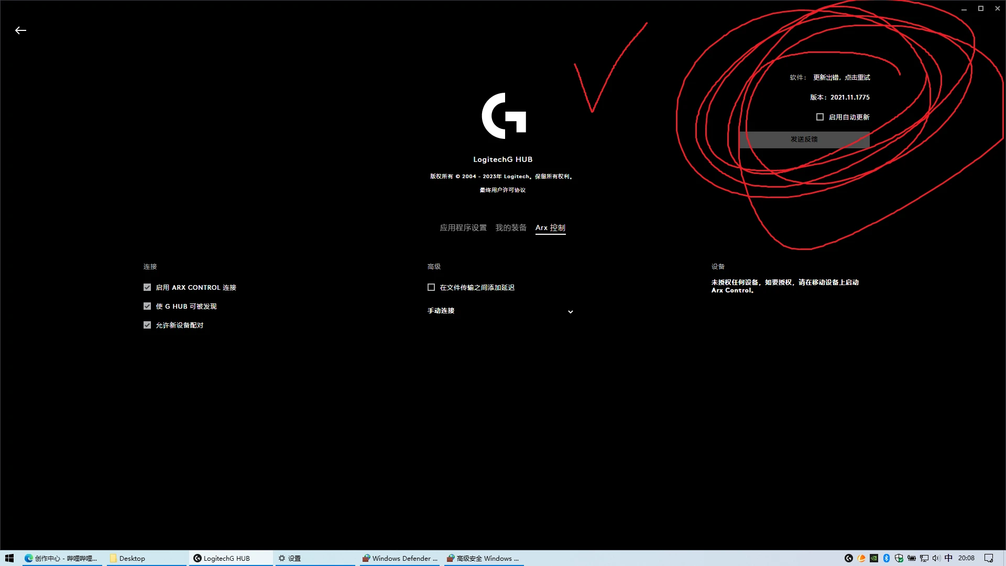Click the volume speaker tray icon
The image size is (1006, 566).
(x=936, y=558)
